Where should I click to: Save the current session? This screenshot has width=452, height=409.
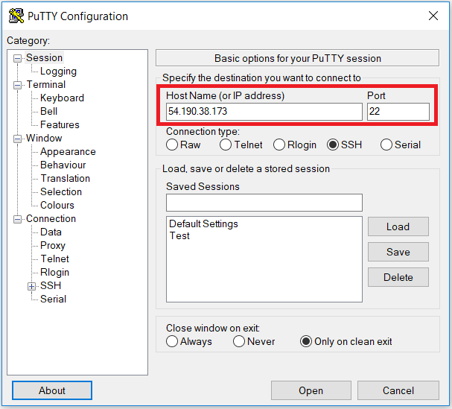tap(398, 252)
